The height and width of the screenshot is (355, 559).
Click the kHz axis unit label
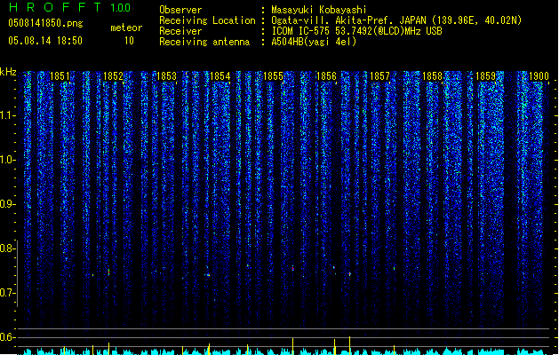(8, 72)
